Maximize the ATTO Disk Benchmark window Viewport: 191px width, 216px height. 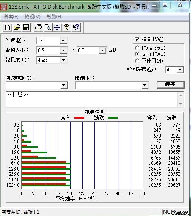(x=165, y=5)
